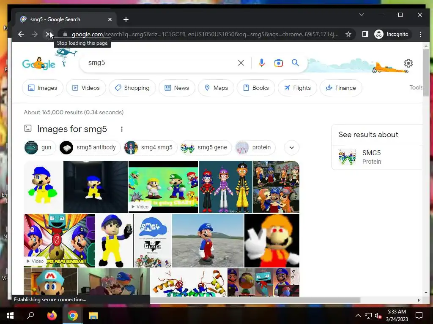Switch to Finance results
The height and width of the screenshot is (324, 433).
pos(341,88)
